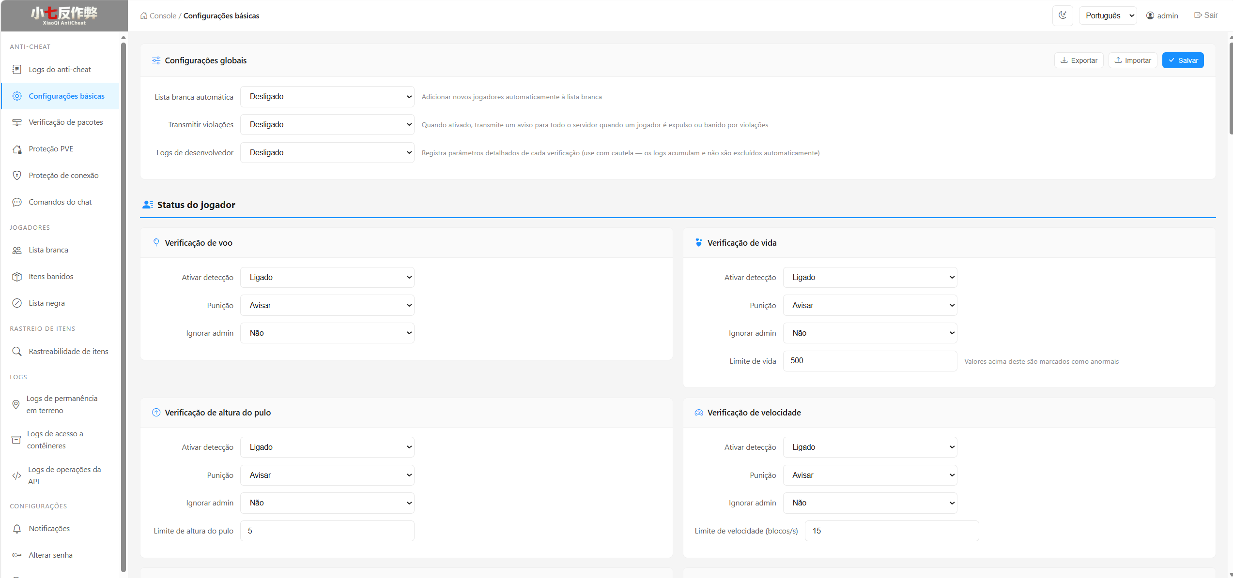Open Verificação de pacotes menu item
Viewport: 1233px width, 578px height.
[65, 122]
